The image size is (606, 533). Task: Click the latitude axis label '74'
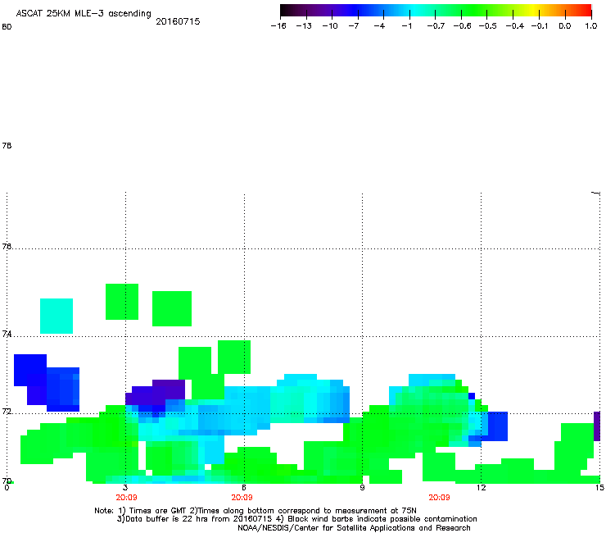[x=7, y=334]
